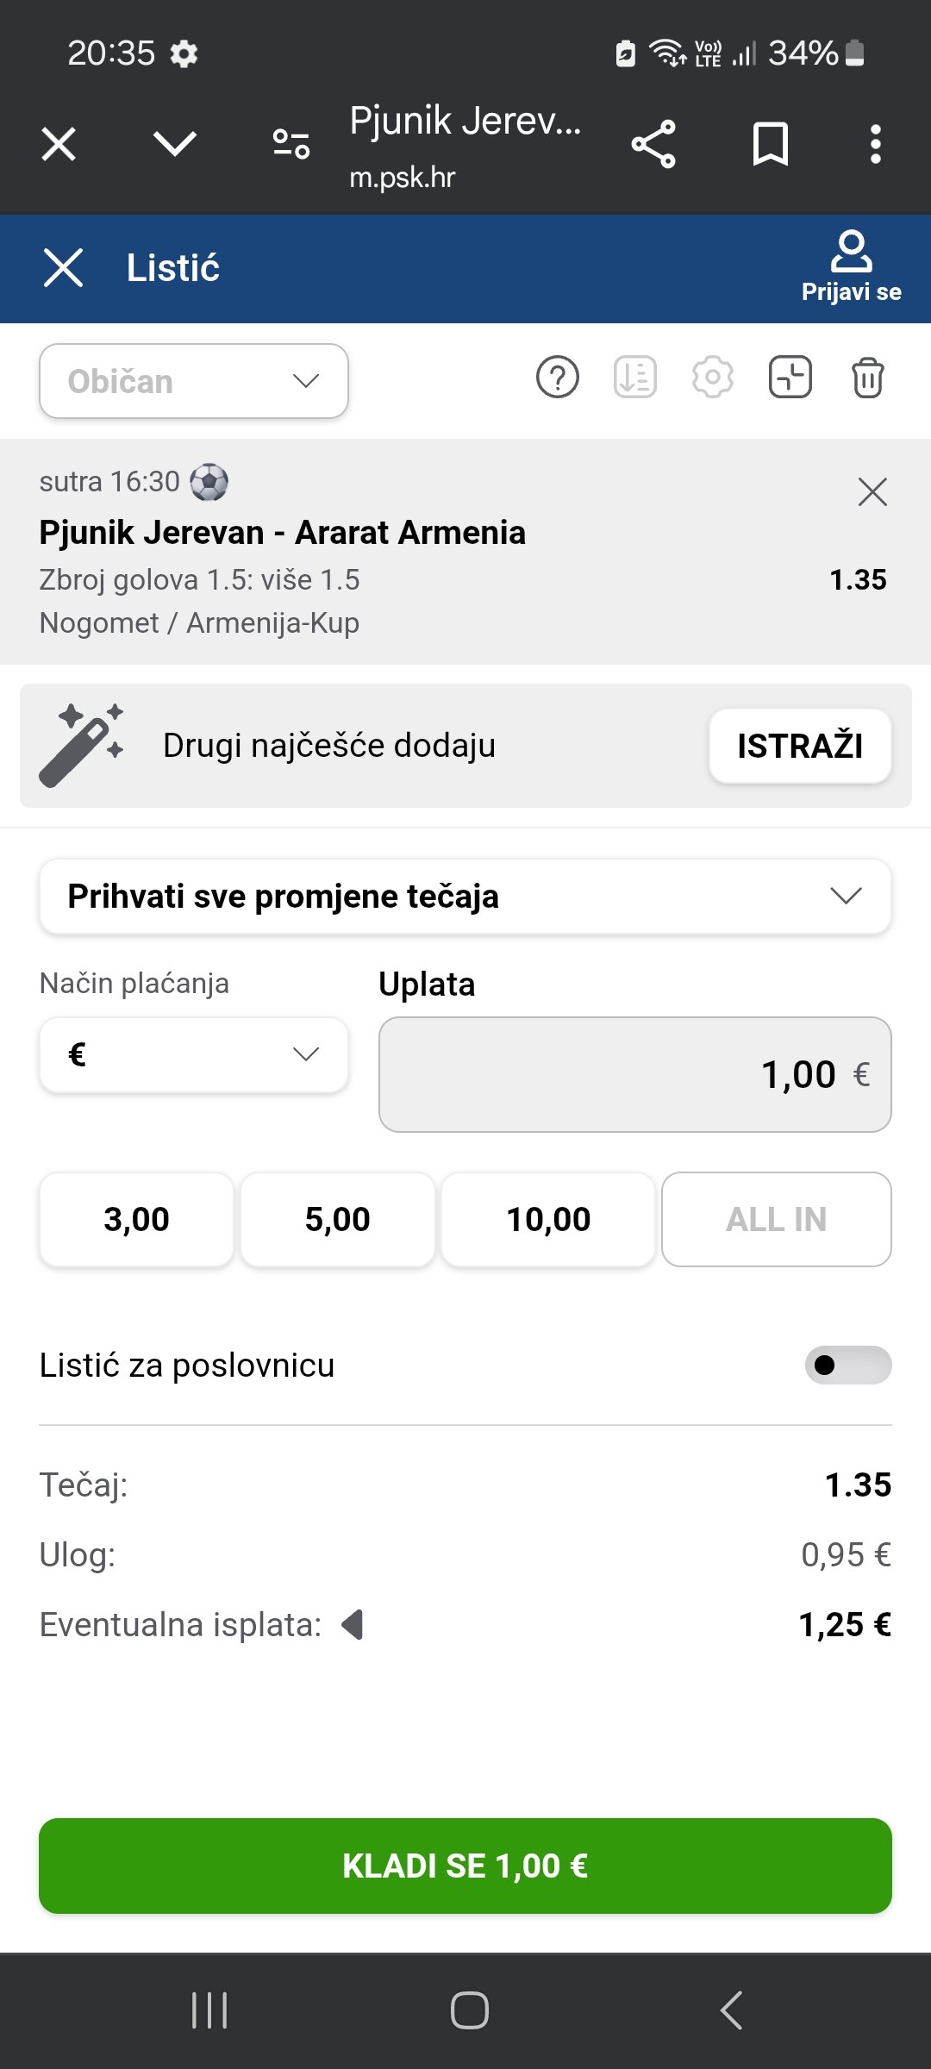Screen dimensions: 931x2069
Task: Choose the 10,00 quick stake option
Action: (548, 1219)
